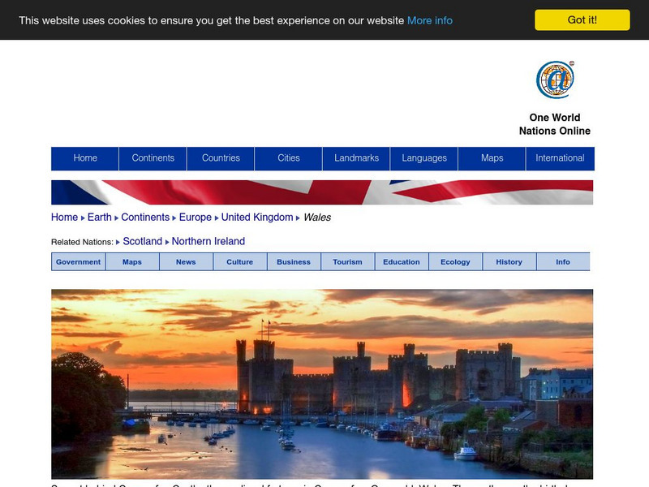Navigate to the Countries menu

(221, 158)
